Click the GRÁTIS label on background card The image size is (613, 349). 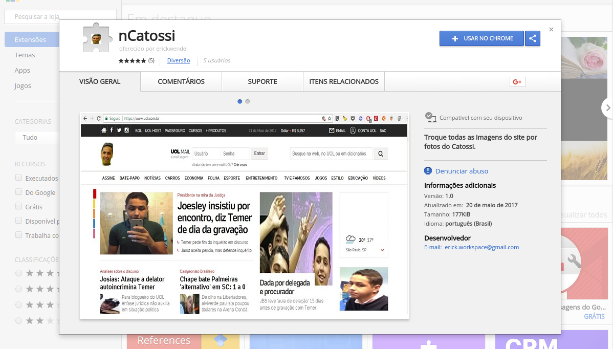tap(594, 317)
